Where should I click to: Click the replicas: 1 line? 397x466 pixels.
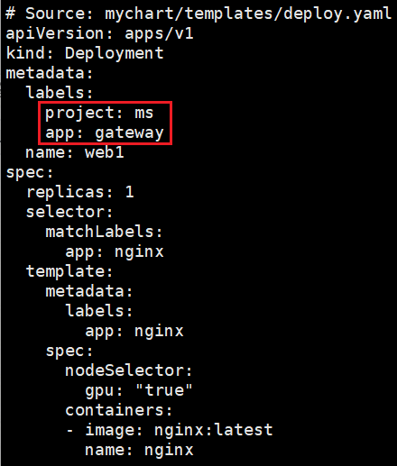[x=80, y=192]
